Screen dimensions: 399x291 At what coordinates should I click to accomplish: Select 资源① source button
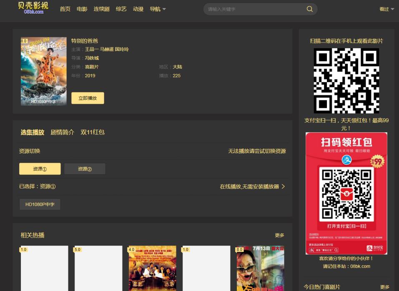point(40,169)
